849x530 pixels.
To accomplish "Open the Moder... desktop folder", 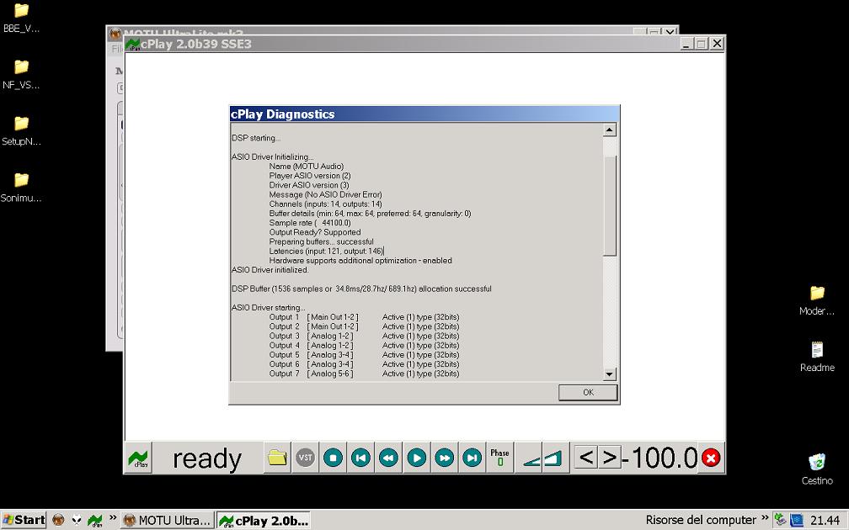I will tap(816, 300).
